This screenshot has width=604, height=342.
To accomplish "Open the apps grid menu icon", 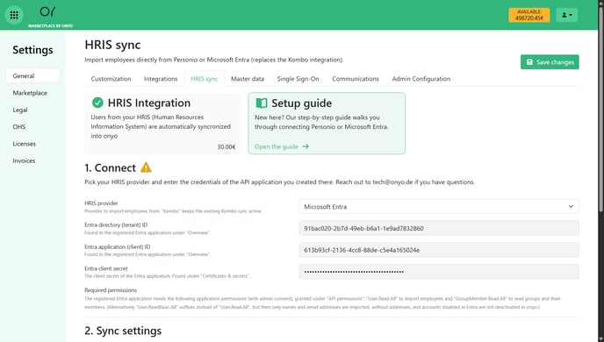I will point(14,15).
